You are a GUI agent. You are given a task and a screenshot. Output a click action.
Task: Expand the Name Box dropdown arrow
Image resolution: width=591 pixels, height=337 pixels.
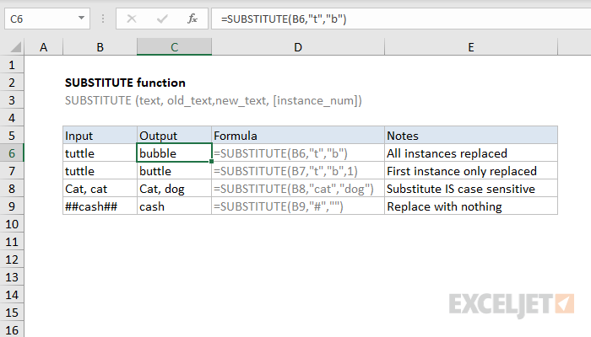(79, 18)
